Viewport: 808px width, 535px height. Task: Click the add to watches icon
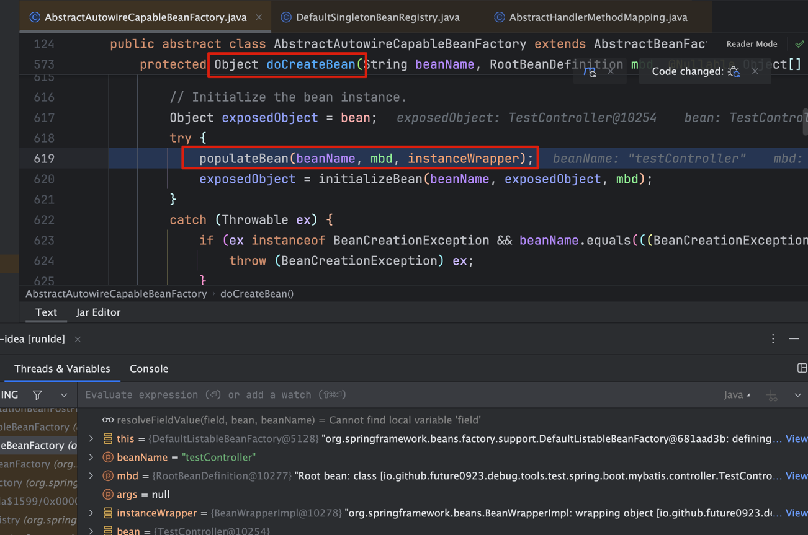point(771,395)
